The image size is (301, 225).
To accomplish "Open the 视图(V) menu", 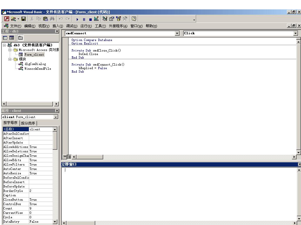I will (44, 26).
